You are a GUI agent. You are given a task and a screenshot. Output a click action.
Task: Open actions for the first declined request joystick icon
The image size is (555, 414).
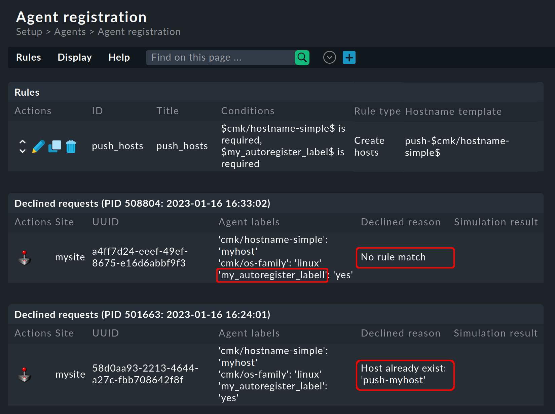24,258
